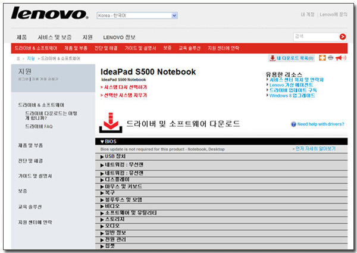Click Need help with drivers? link
This screenshot has width=357, height=253.
[x=321, y=124]
